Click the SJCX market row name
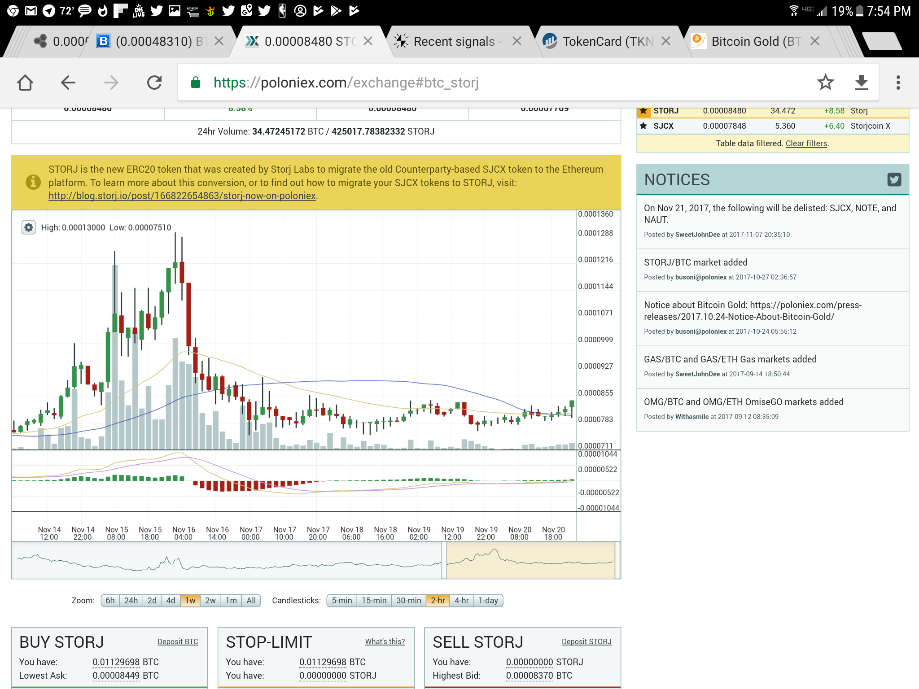919x689 pixels. 663,126
